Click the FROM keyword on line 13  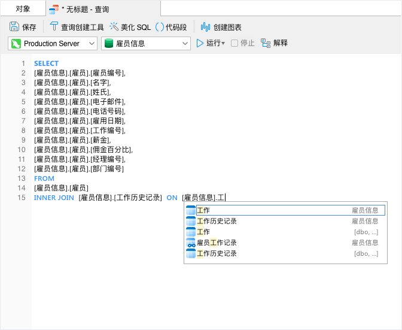(44, 178)
